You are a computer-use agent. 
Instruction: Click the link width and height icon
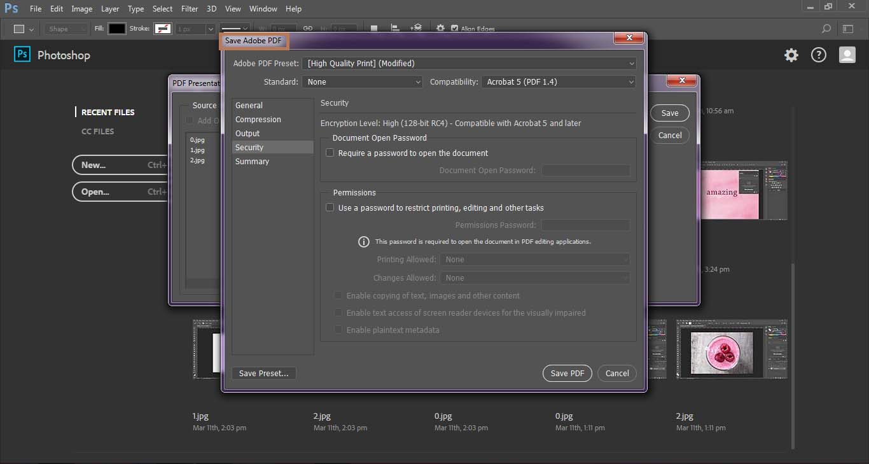(308, 29)
